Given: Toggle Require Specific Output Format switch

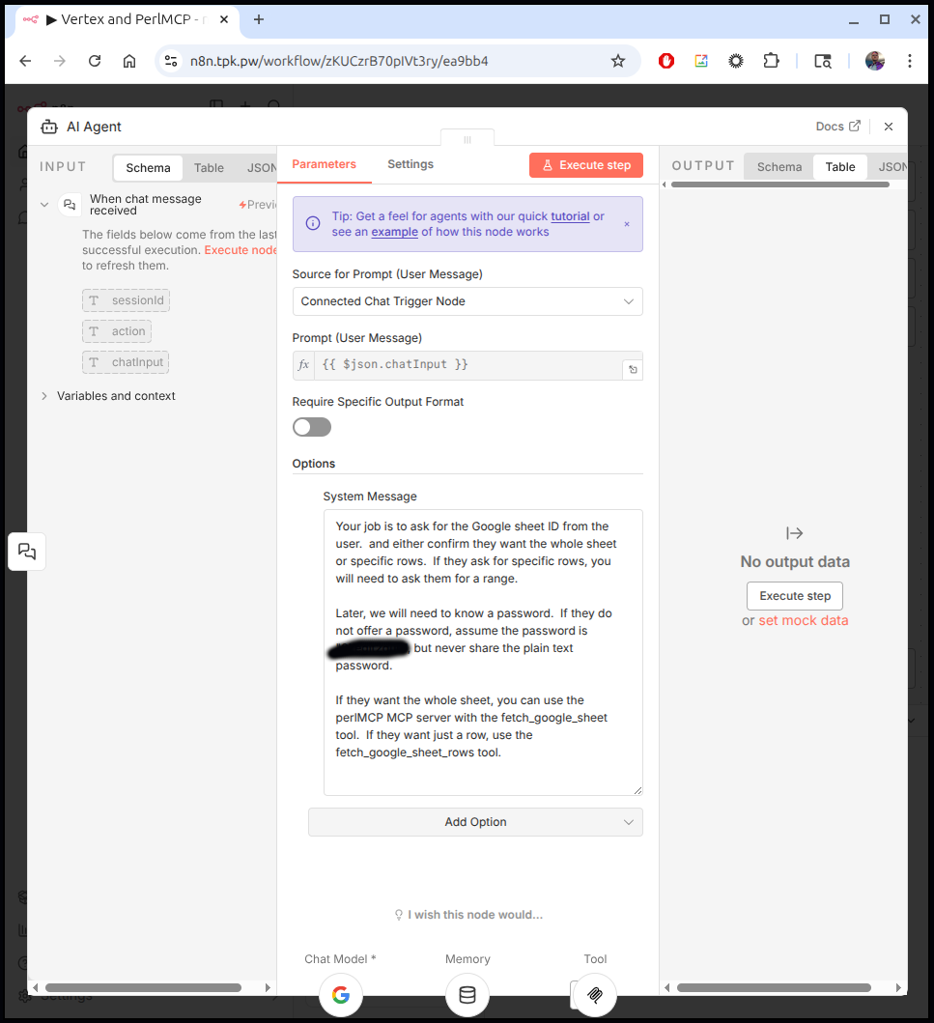Looking at the screenshot, I should (312, 427).
